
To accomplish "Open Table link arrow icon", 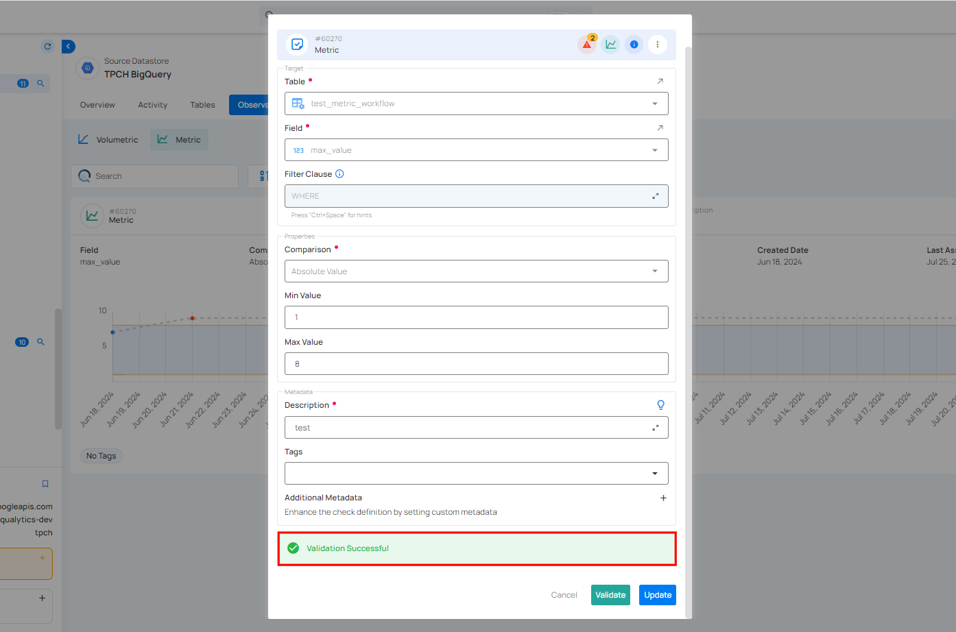I will (x=660, y=82).
